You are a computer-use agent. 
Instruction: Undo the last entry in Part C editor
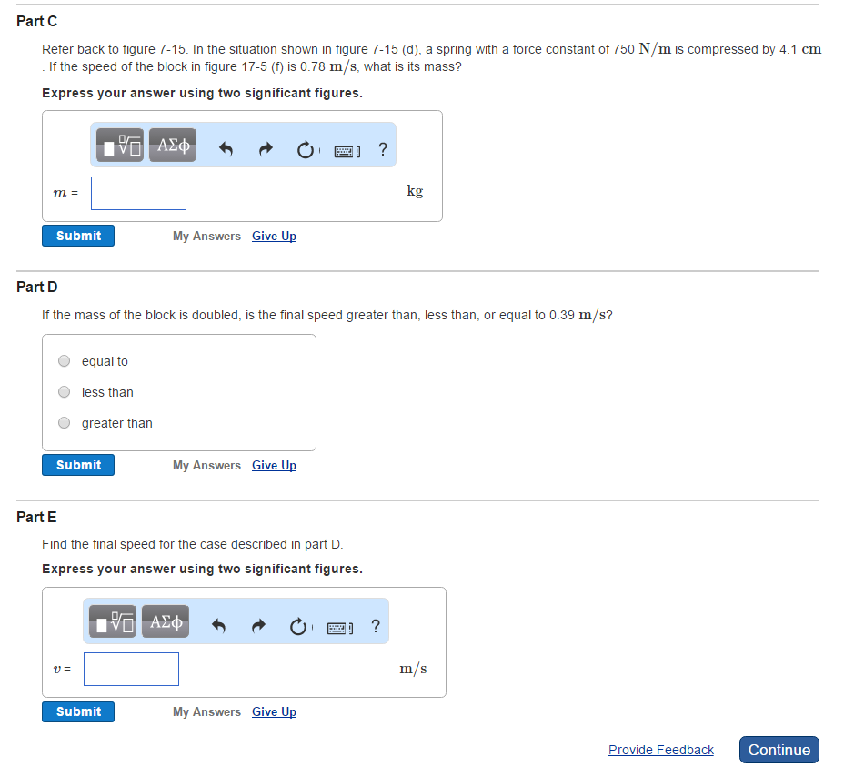tap(226, 148)
